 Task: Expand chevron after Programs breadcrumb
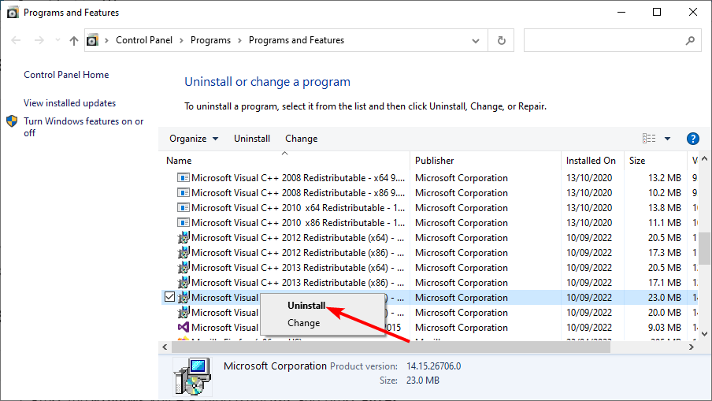pyautogui.click(x=239, y=40)
